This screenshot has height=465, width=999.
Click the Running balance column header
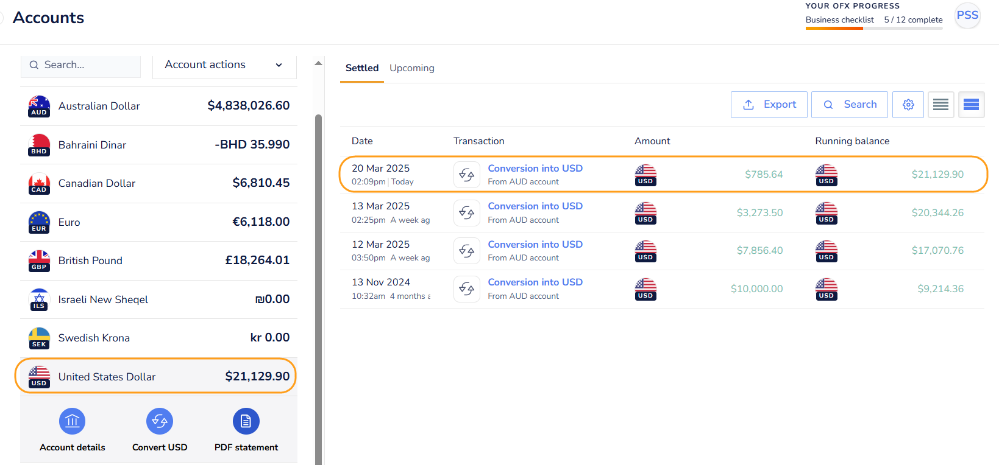852,141
